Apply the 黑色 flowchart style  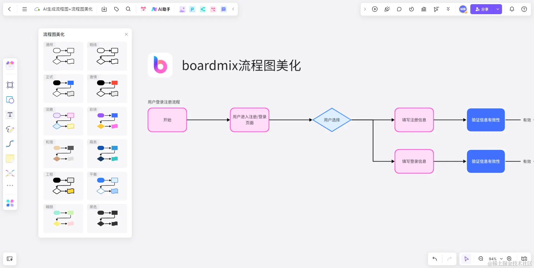107,218
